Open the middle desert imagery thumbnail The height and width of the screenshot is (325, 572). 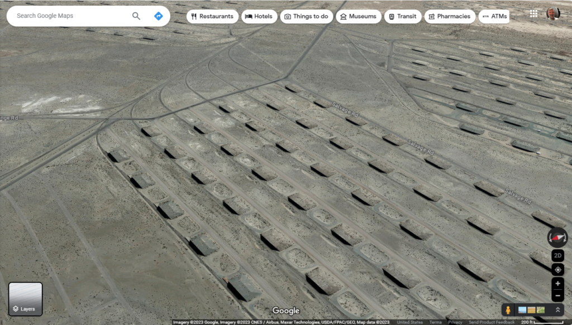click(532, 310)
